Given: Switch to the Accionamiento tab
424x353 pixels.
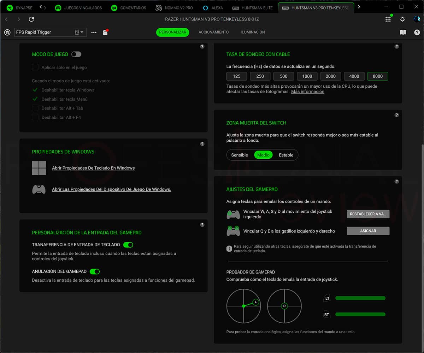Looking at the screenshot, I should (x=213, y=32).
